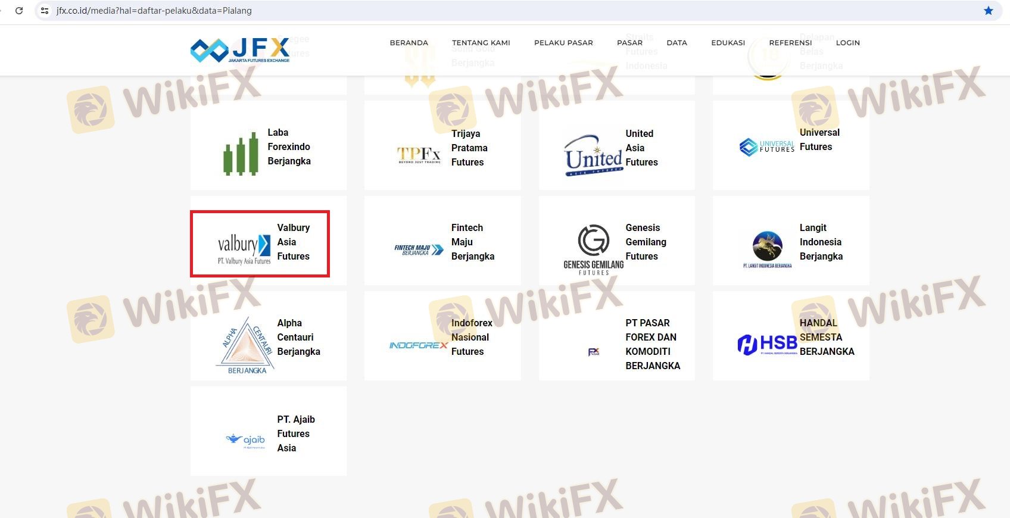1010x518 pixels.
Task: Click the Ajaib lamp logo
Action: click(245, 441)
